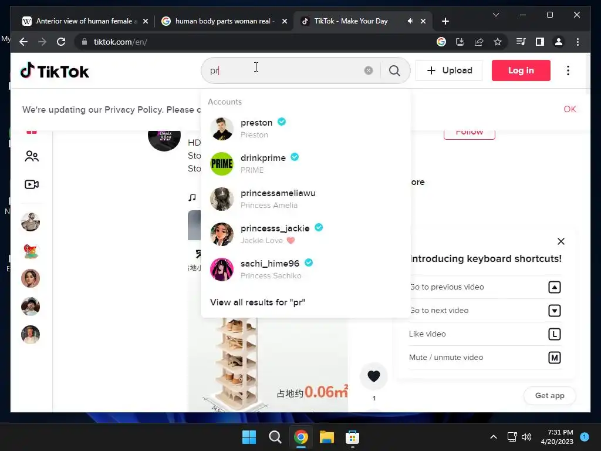Open the sachi_hime96 account suggestion
This screenshot has width=601, height=451.
pos(305,270)
